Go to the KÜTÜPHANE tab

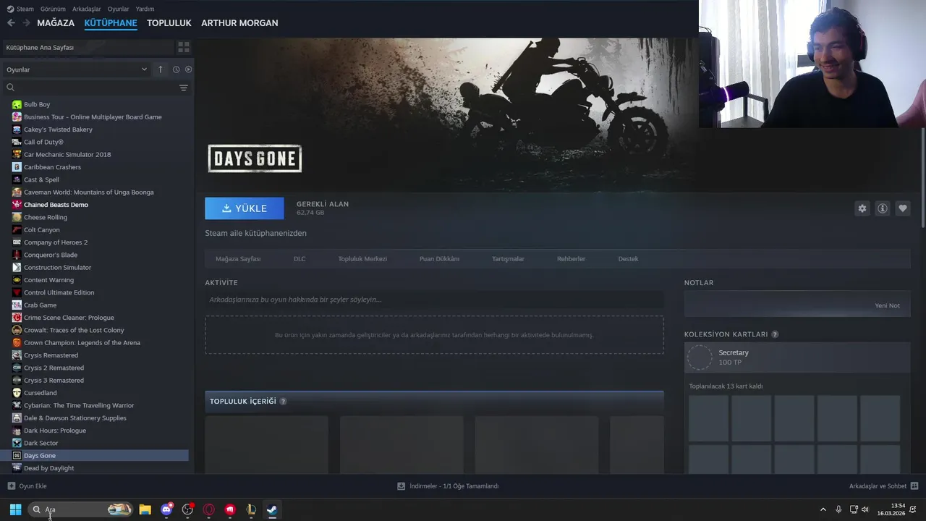tap(111, 23)
